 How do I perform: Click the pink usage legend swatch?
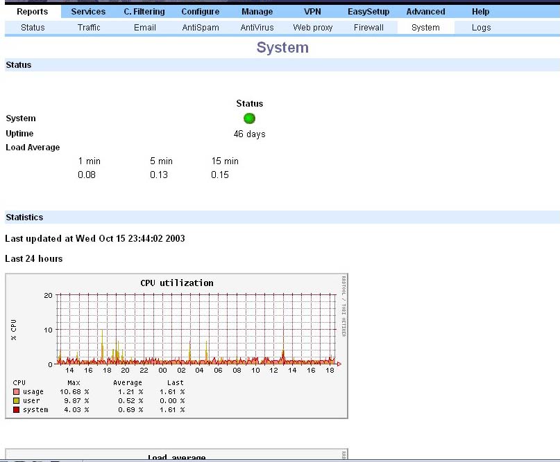16,391
